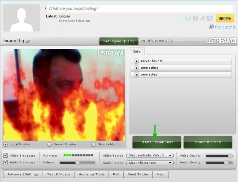The image size is (238, 182).
Task: Click the 'No. of Viewers: 0 / 0' text
Action: point(157,41)
